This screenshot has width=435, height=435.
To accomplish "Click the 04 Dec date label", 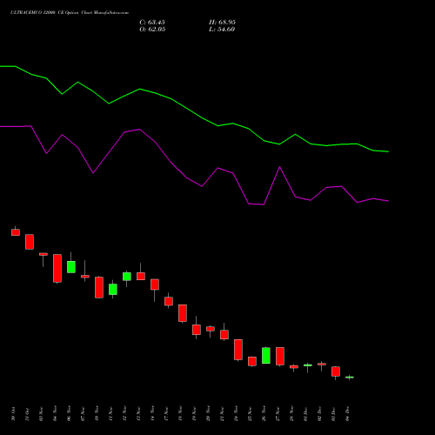I will [347, 414].
